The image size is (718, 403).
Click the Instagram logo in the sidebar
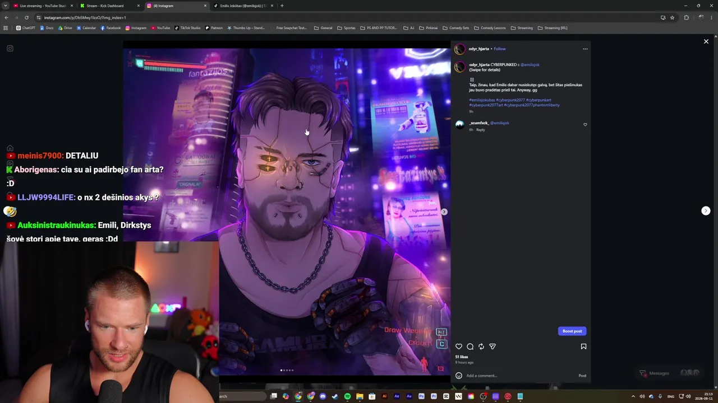point(10,48)
